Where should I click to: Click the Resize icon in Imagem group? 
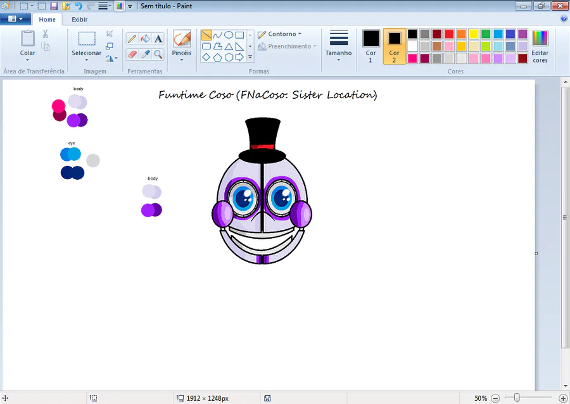(x=110, y=46)
